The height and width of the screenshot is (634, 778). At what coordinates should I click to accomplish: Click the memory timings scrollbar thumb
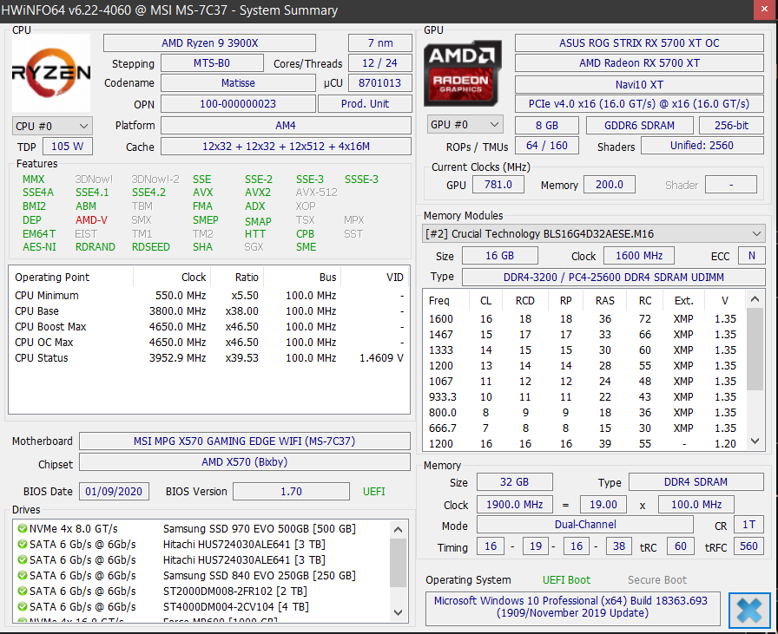click(x=755, y=350)
